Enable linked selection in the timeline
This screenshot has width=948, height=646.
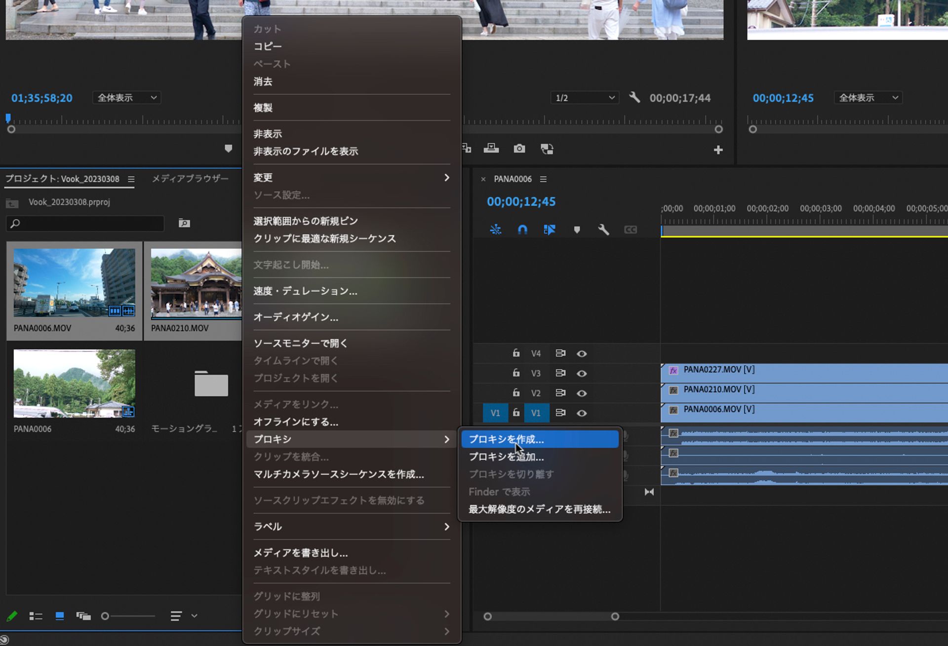click(x=550, y=229)
